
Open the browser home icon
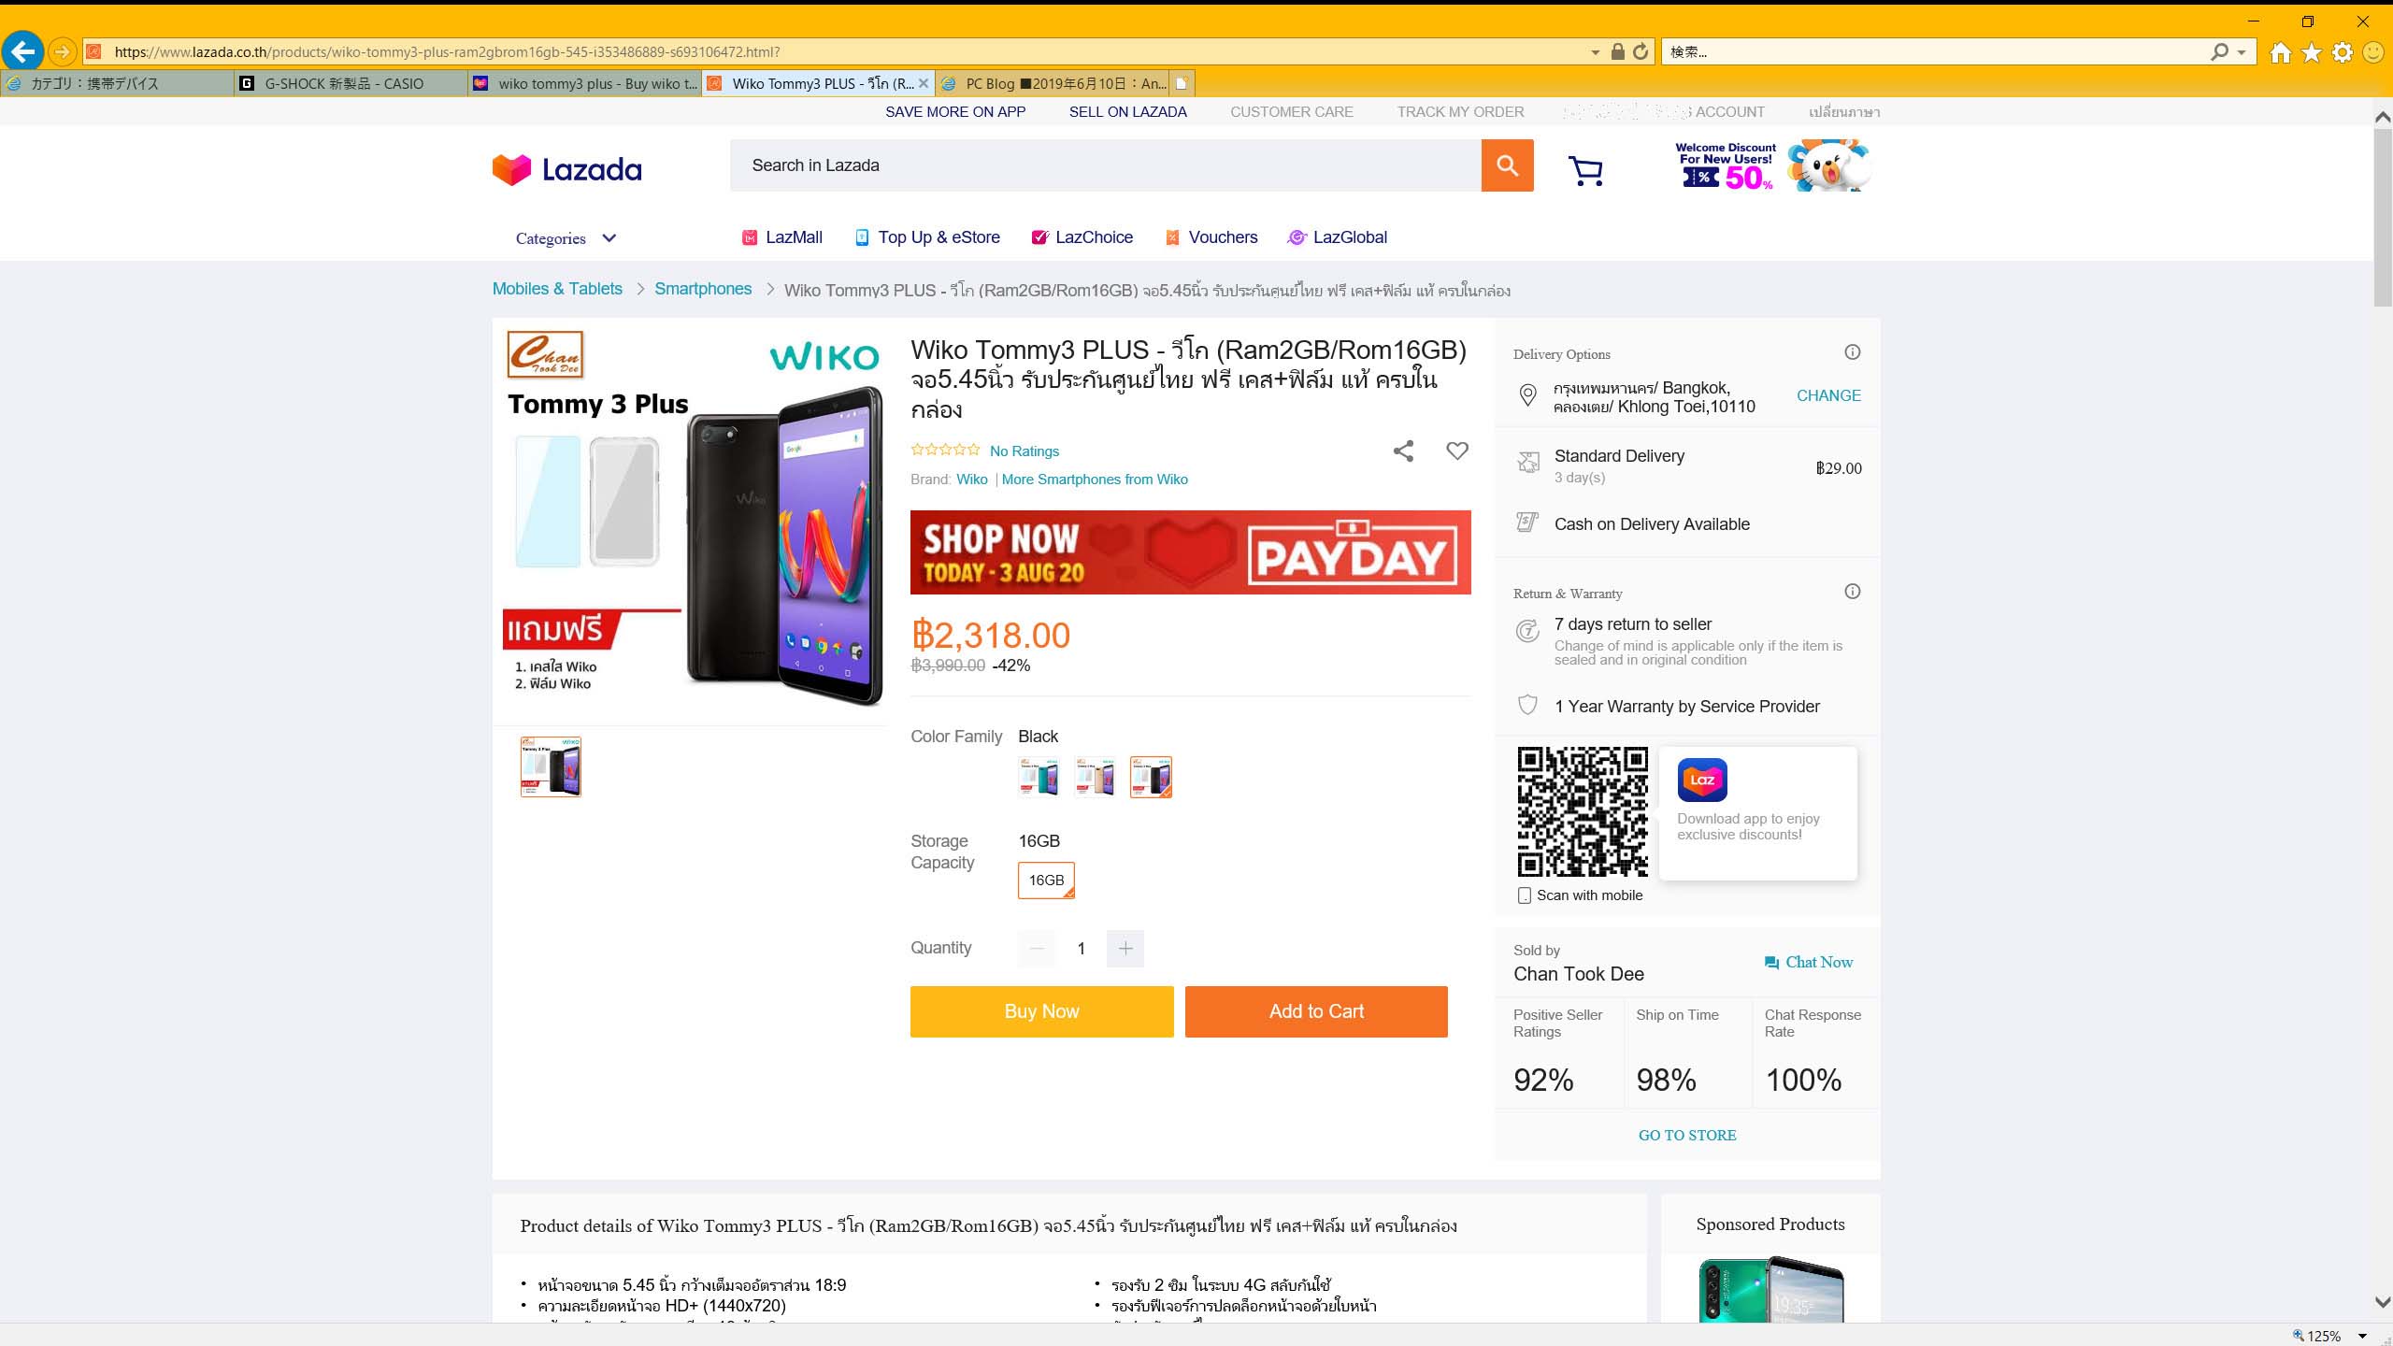[x=2281, y=52]
